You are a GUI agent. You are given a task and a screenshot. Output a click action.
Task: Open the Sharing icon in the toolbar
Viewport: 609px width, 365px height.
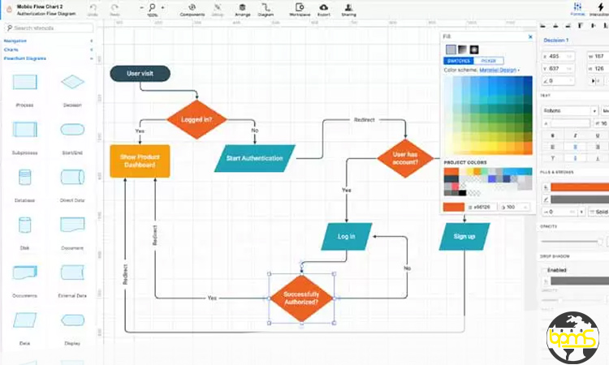348,8
